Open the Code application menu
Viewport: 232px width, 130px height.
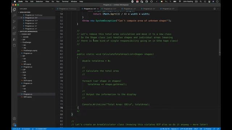(x=20, y=1)
